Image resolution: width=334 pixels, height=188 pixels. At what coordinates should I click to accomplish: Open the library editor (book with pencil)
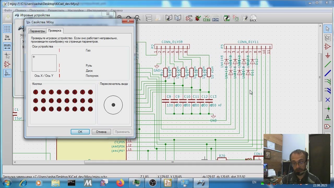[x=169, y=18]
